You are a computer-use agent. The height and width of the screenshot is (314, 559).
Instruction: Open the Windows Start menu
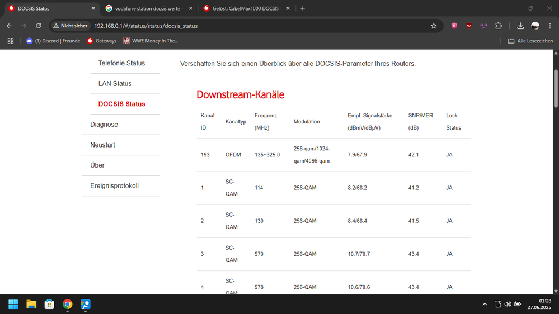pos(13,305)
